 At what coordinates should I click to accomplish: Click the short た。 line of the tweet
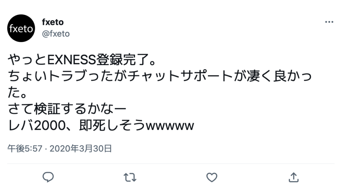coord(17,92)
